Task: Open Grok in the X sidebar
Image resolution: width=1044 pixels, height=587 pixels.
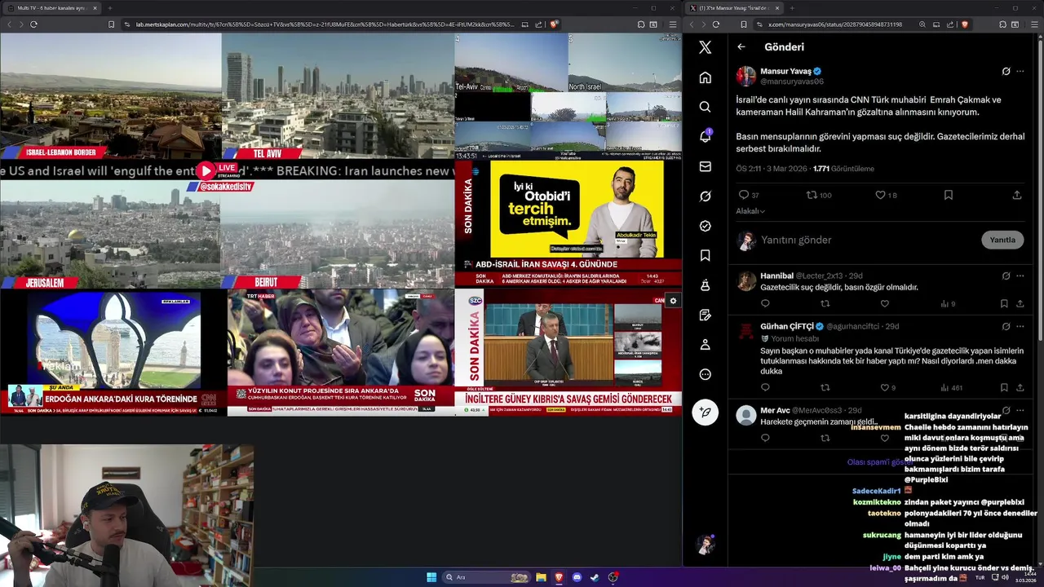Action: (706, 196)
